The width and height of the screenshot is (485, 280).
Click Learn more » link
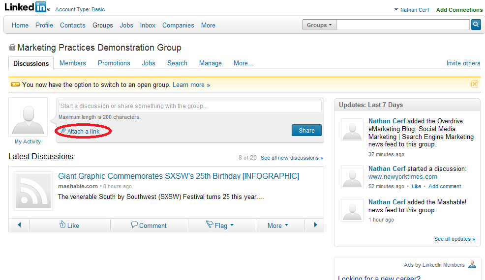pyautogui.click(x=191, y=84)
